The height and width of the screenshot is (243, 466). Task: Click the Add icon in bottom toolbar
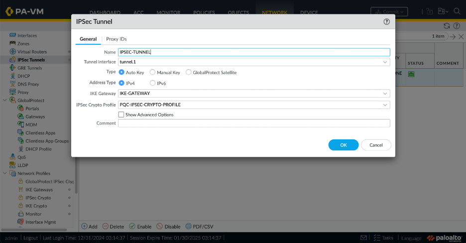click(85, 226)
